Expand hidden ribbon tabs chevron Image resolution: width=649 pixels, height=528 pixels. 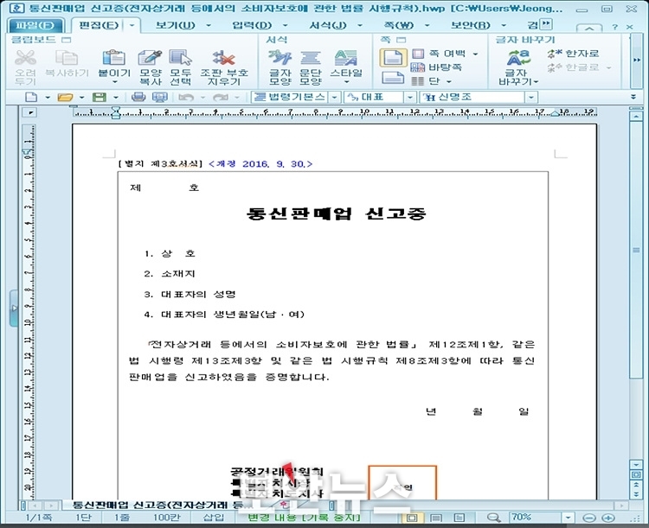tap(546, 24)
